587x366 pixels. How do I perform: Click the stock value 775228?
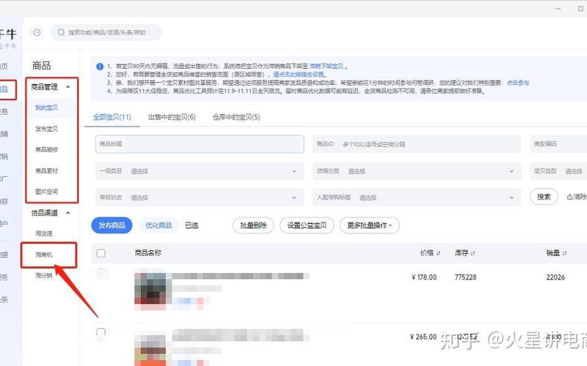click(x=466, y=277)
